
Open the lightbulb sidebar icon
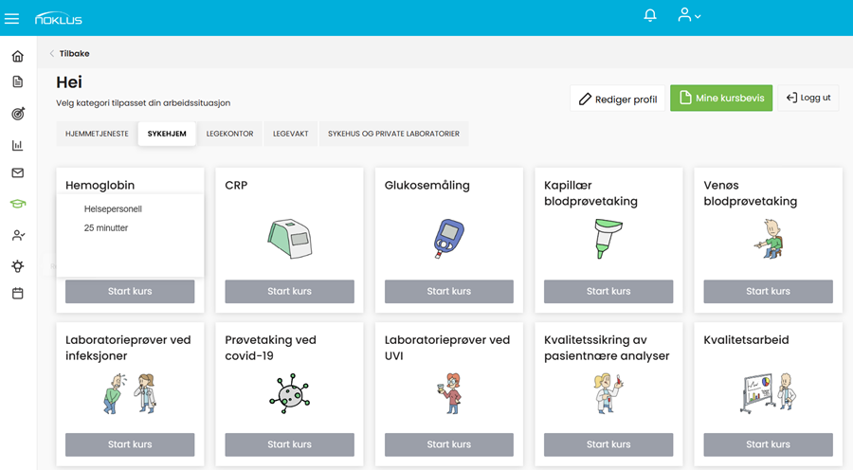point(17,266)
